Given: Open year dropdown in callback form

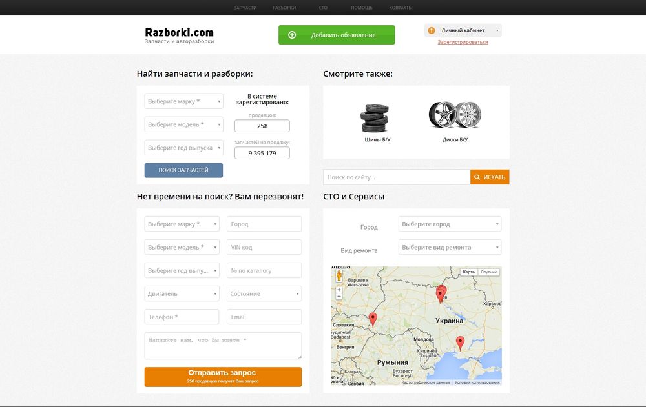Looking at the screenshot, I should click(182, 270).
